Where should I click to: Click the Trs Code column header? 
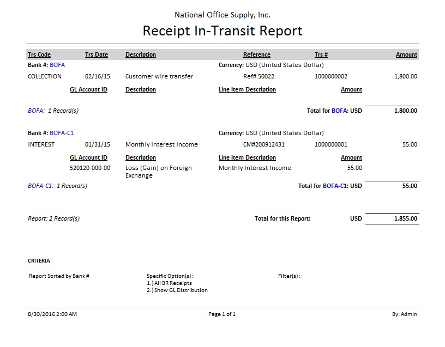click(39, 54)
